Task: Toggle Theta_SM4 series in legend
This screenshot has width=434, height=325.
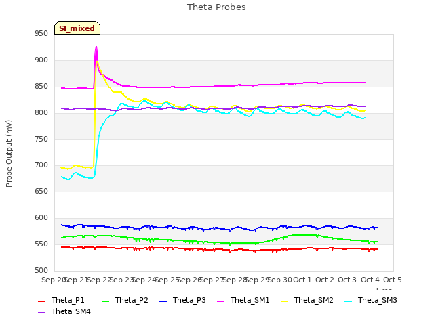Action: point(64,311)
